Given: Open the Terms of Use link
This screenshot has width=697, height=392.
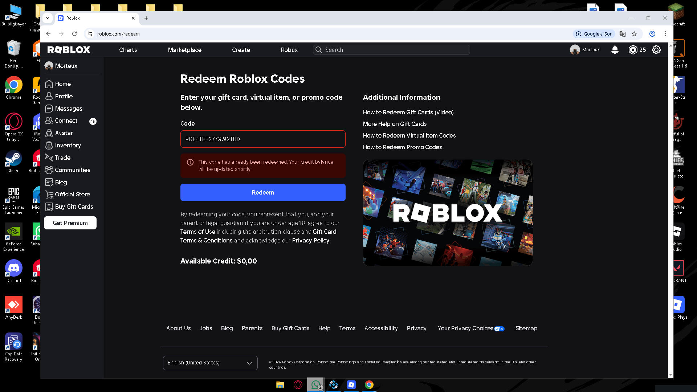Looking at the screenshot, I should [x=198, y=232].
